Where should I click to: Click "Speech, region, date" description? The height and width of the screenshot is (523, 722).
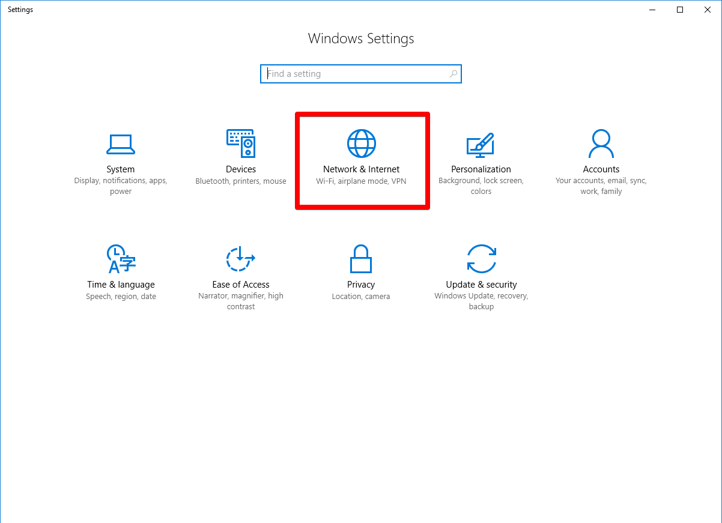[121, 297]
